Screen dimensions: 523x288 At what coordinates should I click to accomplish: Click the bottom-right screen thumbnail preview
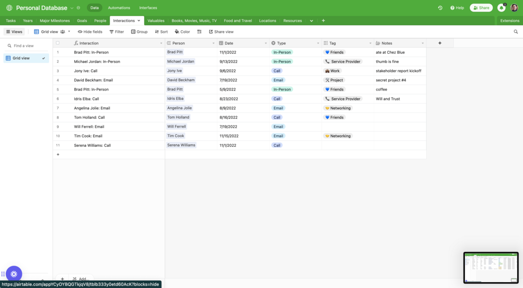pyautogui.click(x=491, y=268)
